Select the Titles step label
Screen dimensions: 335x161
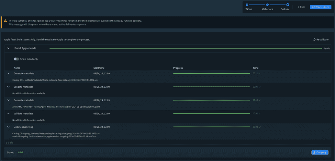pos(249,9)
